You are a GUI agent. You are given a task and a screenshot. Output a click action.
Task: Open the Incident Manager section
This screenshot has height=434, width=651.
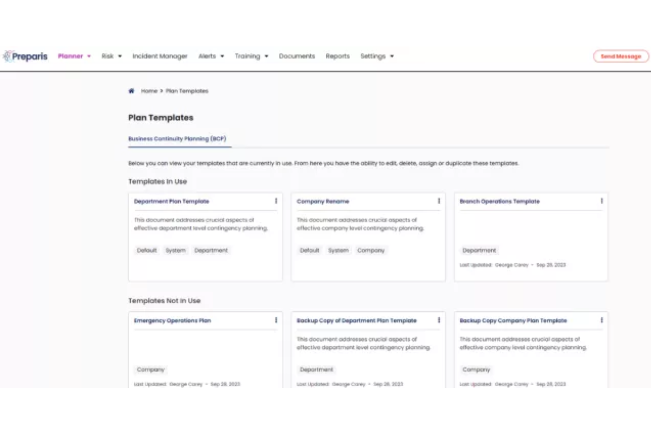pos(160,56)
